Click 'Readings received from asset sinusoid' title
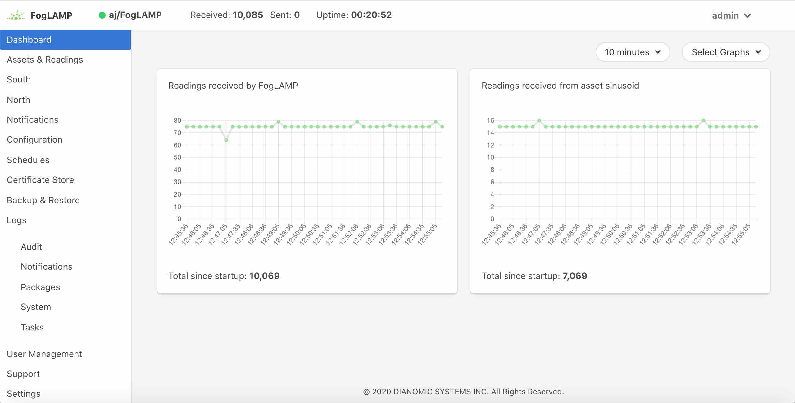Image resolution: width=795 pixels, height=403 pixels. click(560, 86)
